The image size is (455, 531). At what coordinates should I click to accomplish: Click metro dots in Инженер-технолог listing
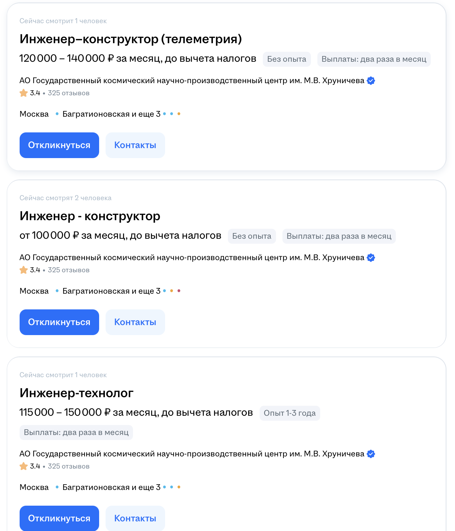(172, 487)
